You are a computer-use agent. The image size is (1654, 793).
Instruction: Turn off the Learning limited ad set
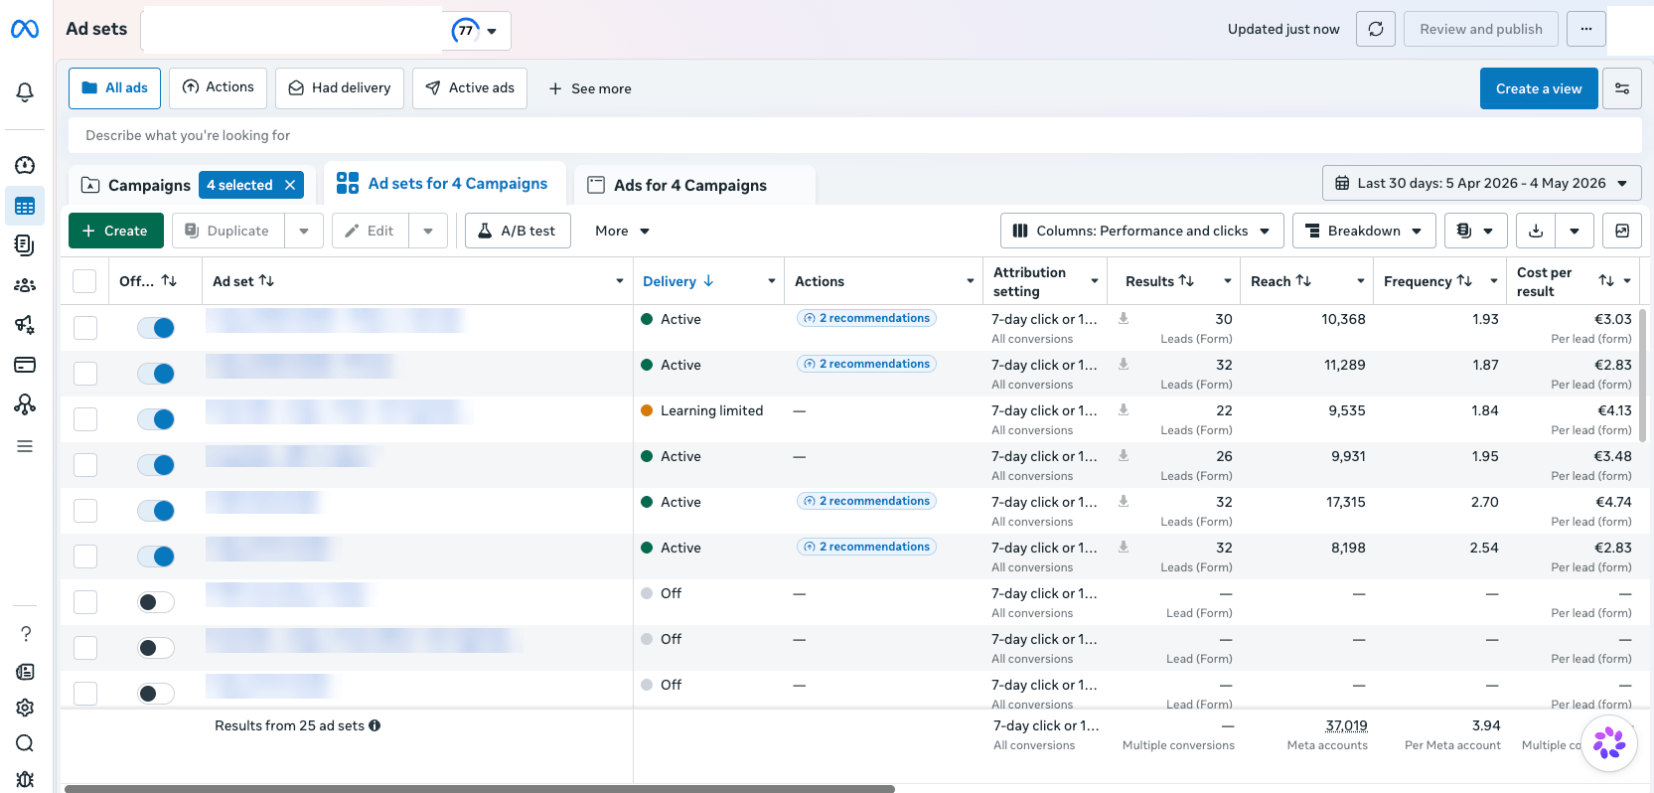pos(156,419)
